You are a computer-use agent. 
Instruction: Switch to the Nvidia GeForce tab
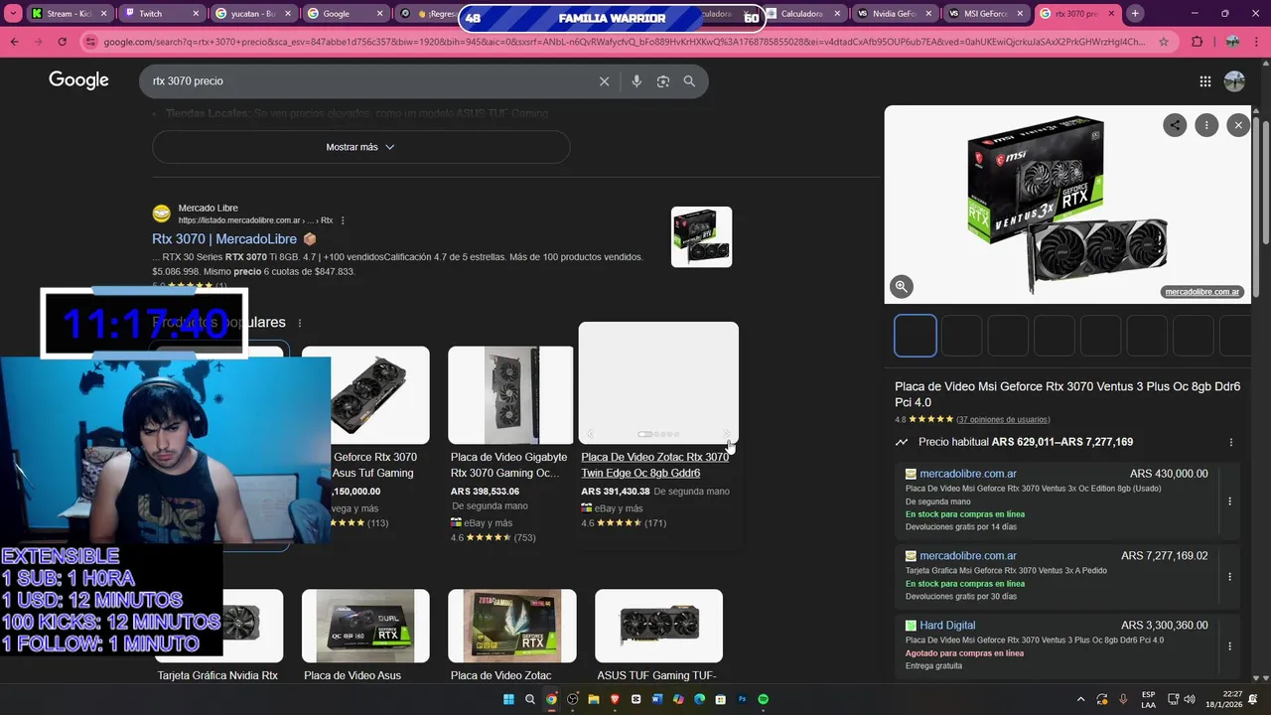893,14
